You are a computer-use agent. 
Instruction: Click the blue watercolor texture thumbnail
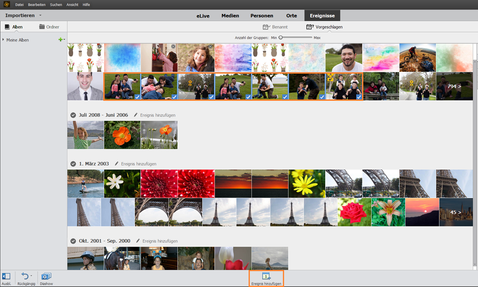[x=122, y=58]
